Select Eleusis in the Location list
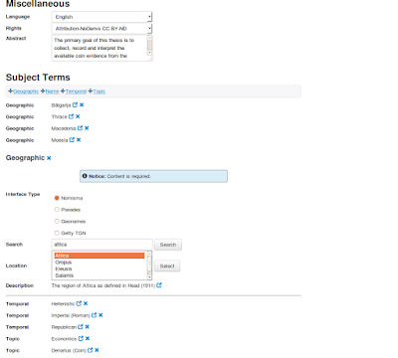Image resolution: width=398 pixels, height=358 pixels. click(99, 268)
